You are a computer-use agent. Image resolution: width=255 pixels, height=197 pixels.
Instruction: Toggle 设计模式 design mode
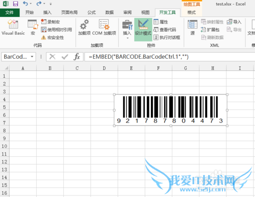[x=143, y=29]
